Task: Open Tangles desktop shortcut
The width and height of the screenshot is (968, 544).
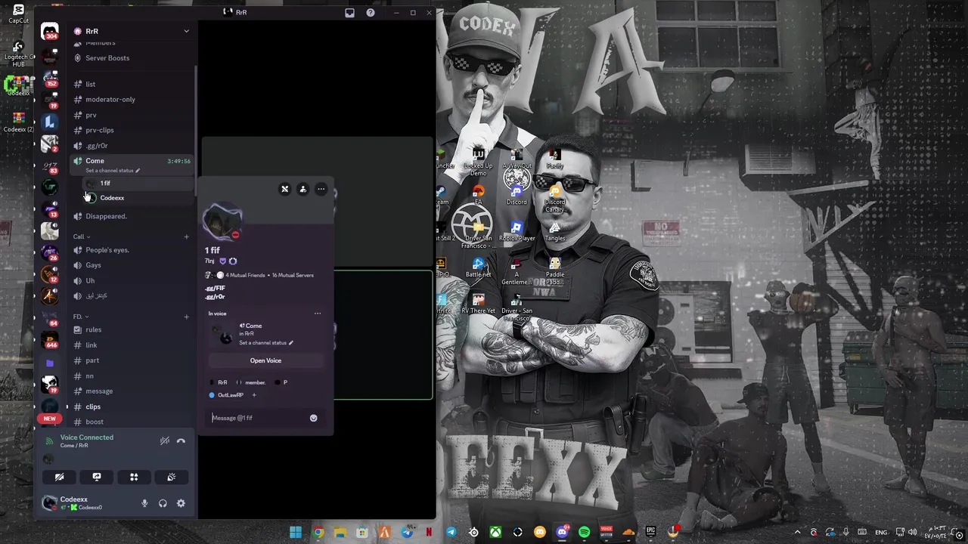Action: [x=555, y=231]
